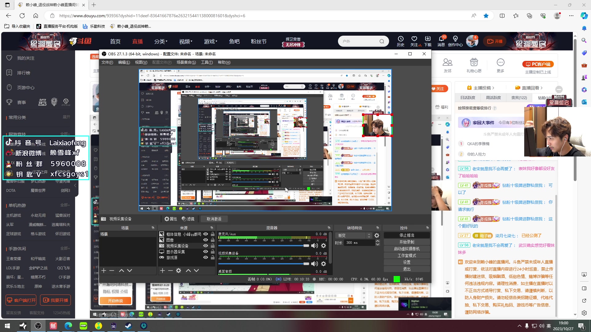The width and height of the screenshot is (591, 332).
Task: Remove the selected scene with minus button
Action: click(x=112, y=271)
